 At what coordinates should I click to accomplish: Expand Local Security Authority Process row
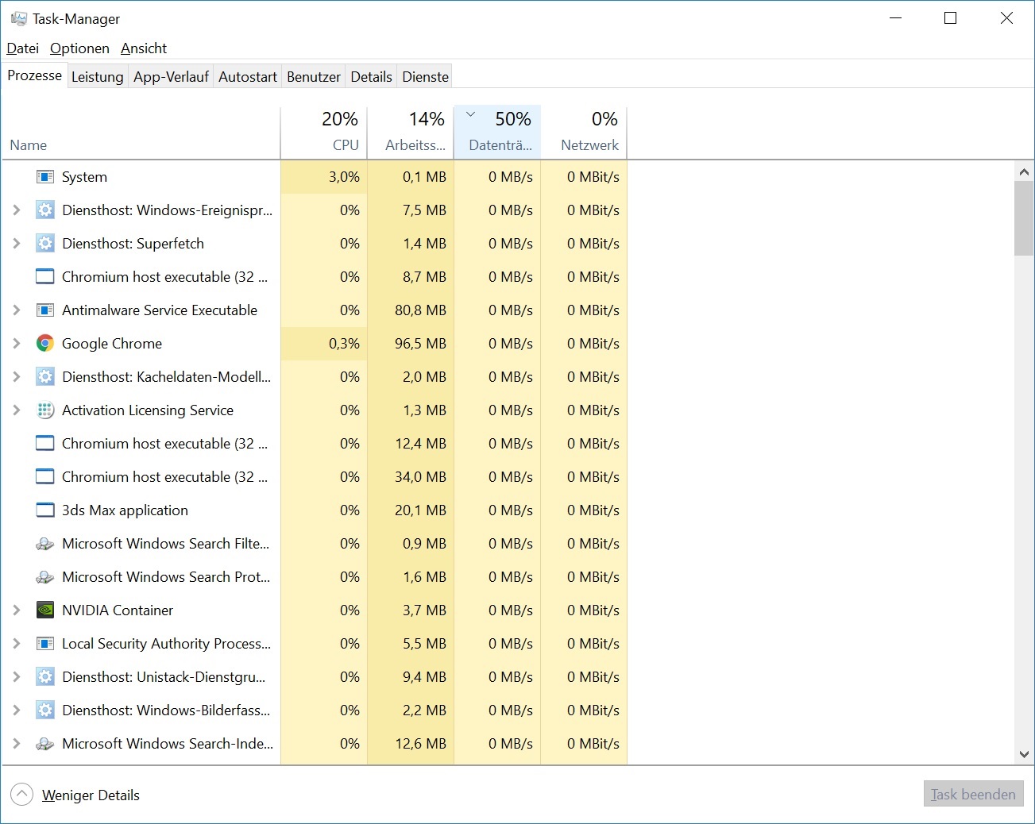[17, 644]
